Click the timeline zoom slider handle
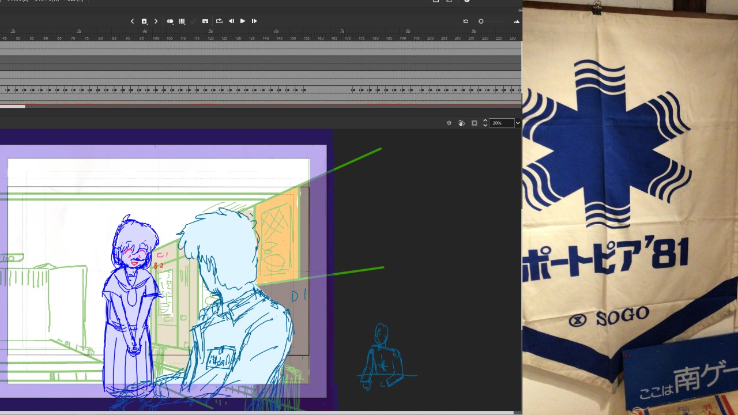738x415 pixels. click(481, 21)
